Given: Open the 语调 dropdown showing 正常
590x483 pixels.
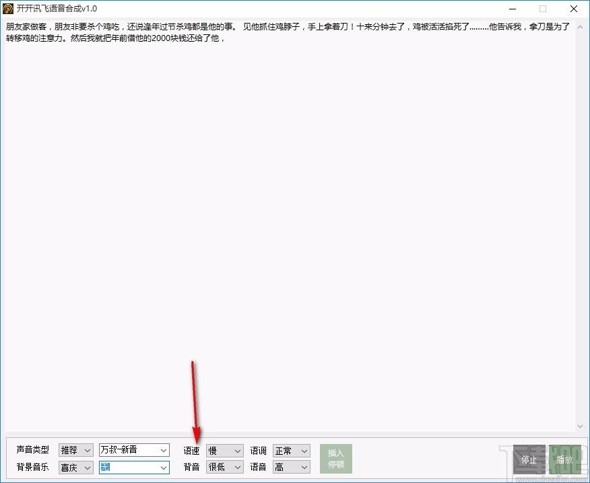Looking at the screenshot, I should 291,450.
